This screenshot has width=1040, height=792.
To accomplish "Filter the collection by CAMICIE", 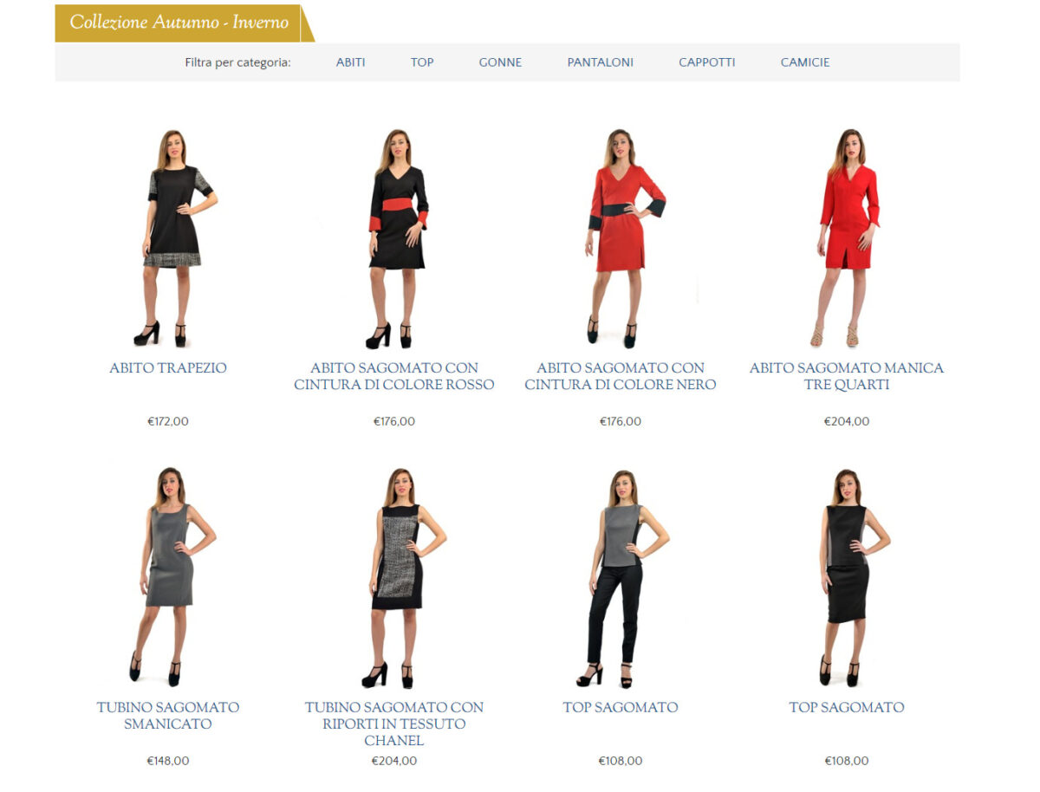I will point(805,62).
